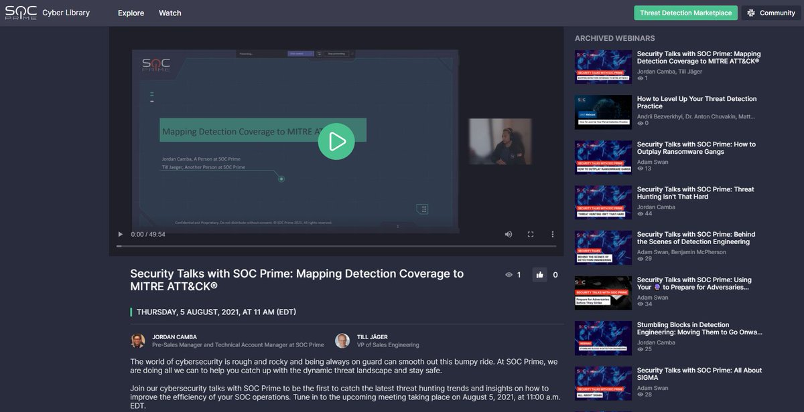Image resolution: width=804 pixels, height=412 pixels.
Task: Open the Explore menu
Action: 131,13
